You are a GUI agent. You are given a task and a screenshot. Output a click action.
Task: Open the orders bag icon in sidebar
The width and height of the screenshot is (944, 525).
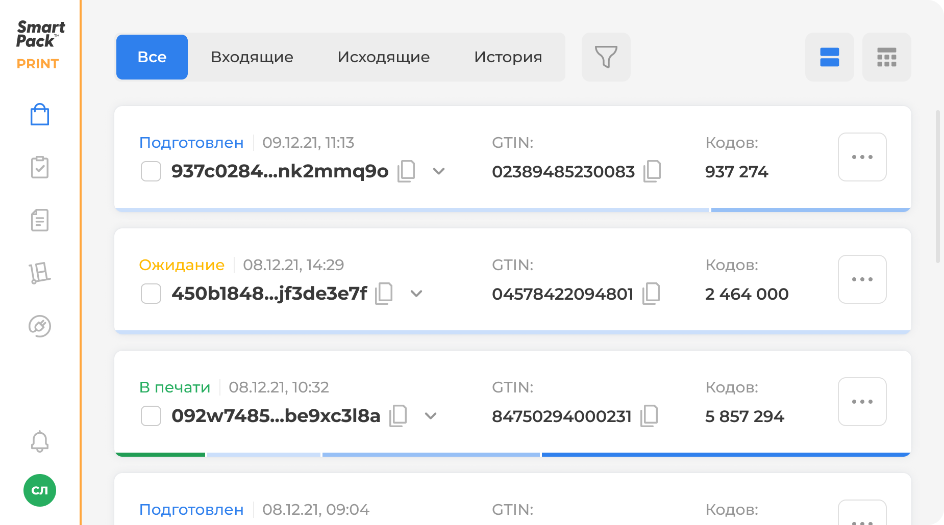click(x=40, y=115)
